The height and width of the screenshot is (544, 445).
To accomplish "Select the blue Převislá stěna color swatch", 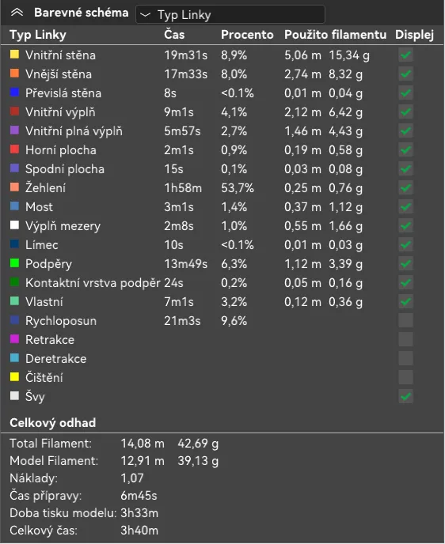I will tap(14, 93).
